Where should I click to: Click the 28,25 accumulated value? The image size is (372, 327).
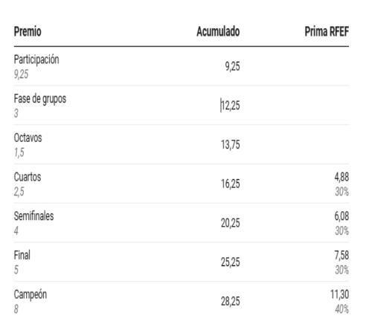(x=231, y=301)
